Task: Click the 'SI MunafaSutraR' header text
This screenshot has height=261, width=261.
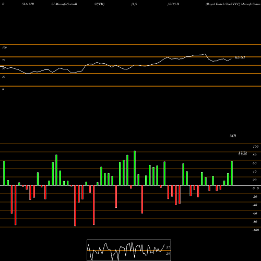Action: [x=64, y=4]
